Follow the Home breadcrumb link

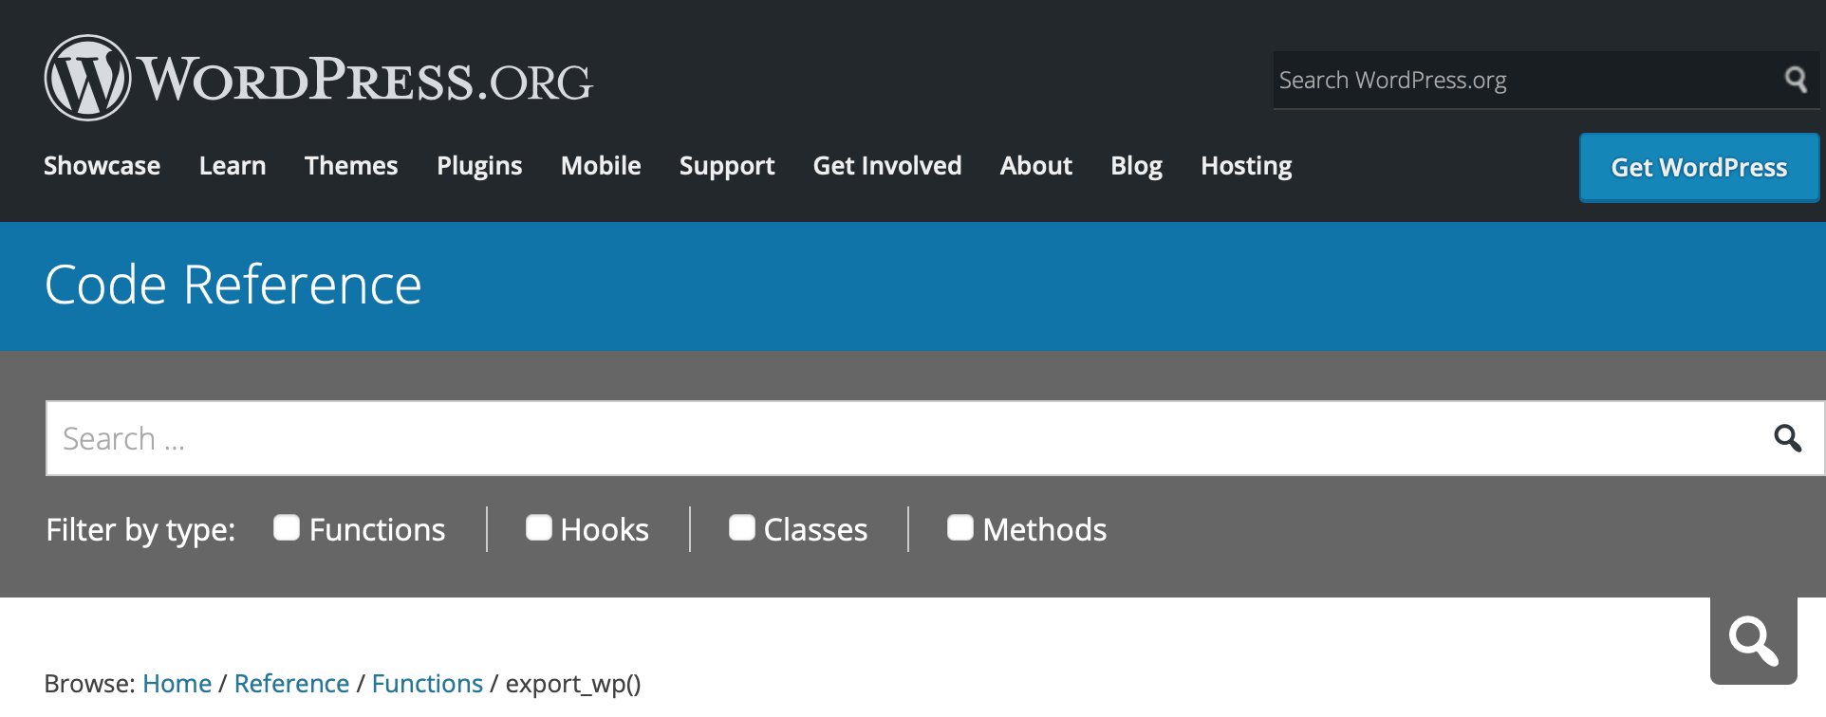point(177,684)
